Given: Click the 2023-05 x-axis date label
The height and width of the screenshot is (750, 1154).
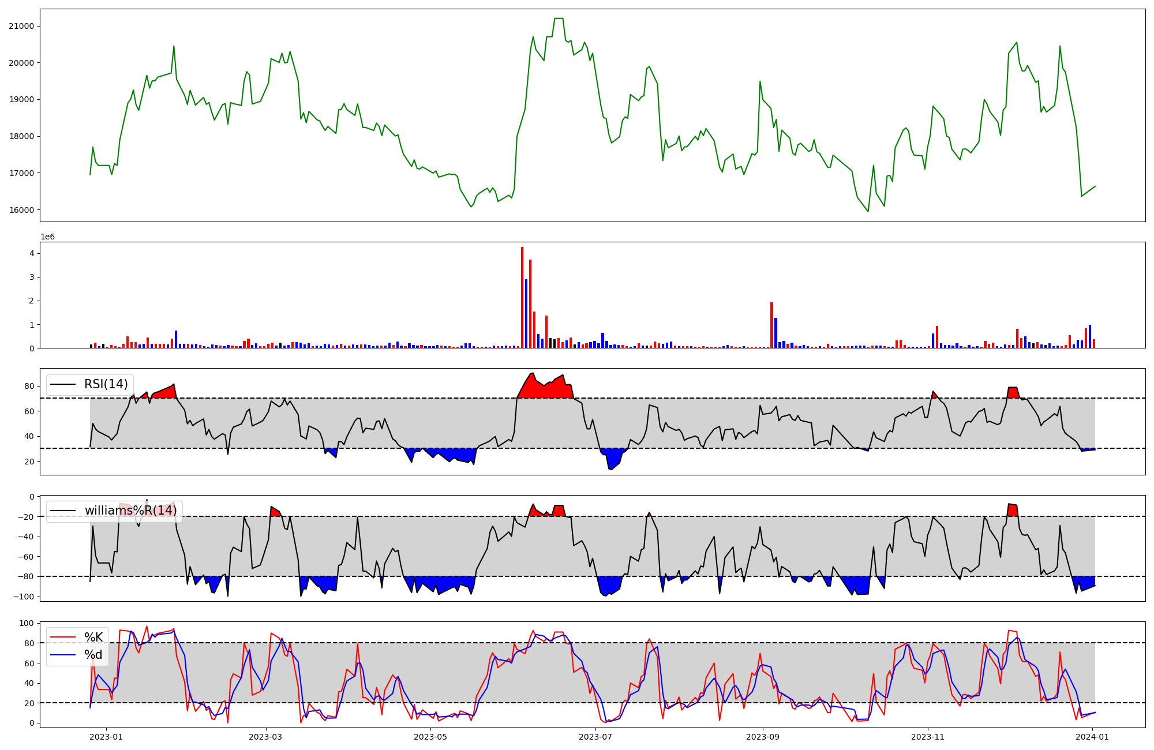Looking at the screenshot, I should click(x=430, y=737).
